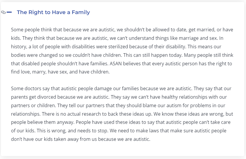Screen dimensions: 246x159
Task: Click the word "ASAN" in the first paragraph
Action: coord(116,64)
